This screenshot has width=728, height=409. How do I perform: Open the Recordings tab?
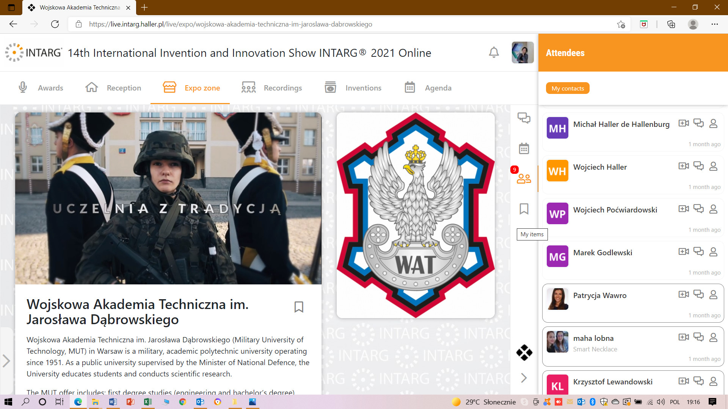point(271,88)
